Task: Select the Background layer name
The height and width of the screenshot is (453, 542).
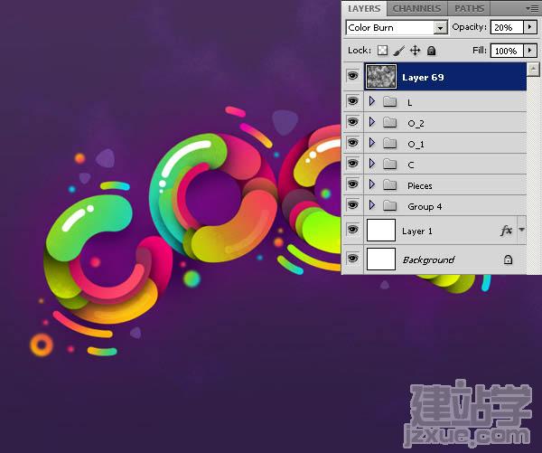Action: pos(428,260)
